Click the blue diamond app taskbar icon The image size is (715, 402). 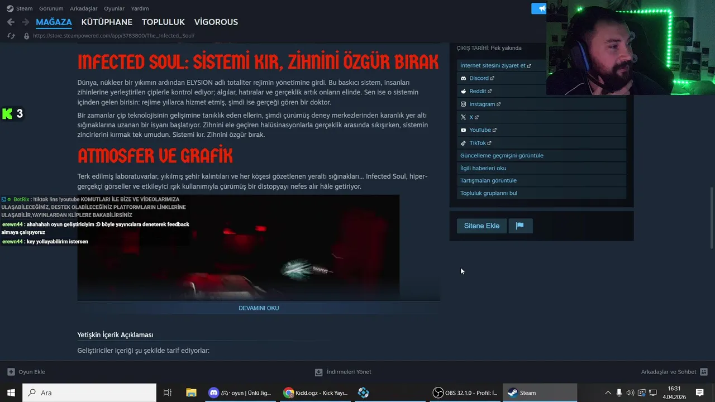pos(364,393)
